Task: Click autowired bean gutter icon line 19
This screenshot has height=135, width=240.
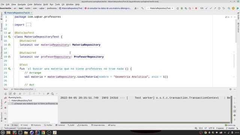Action: (x=9, y=57)
